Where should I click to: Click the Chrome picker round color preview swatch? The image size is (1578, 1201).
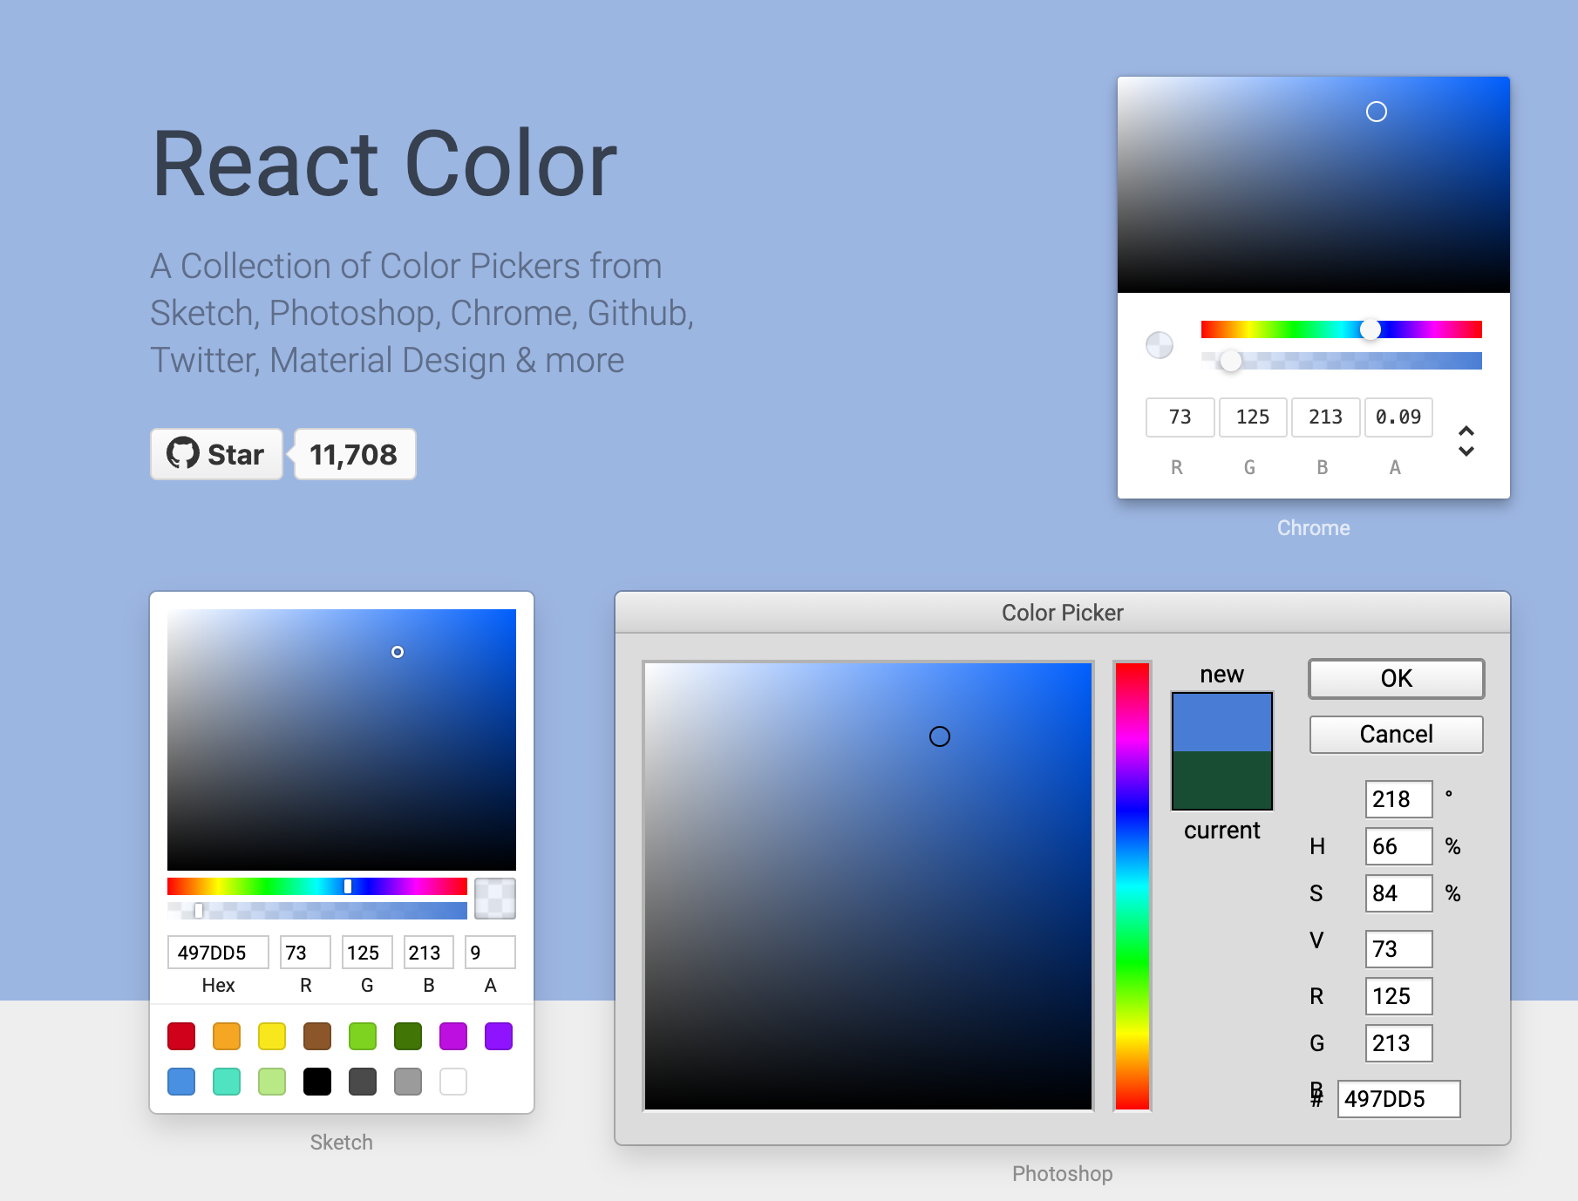point(1160,345)
